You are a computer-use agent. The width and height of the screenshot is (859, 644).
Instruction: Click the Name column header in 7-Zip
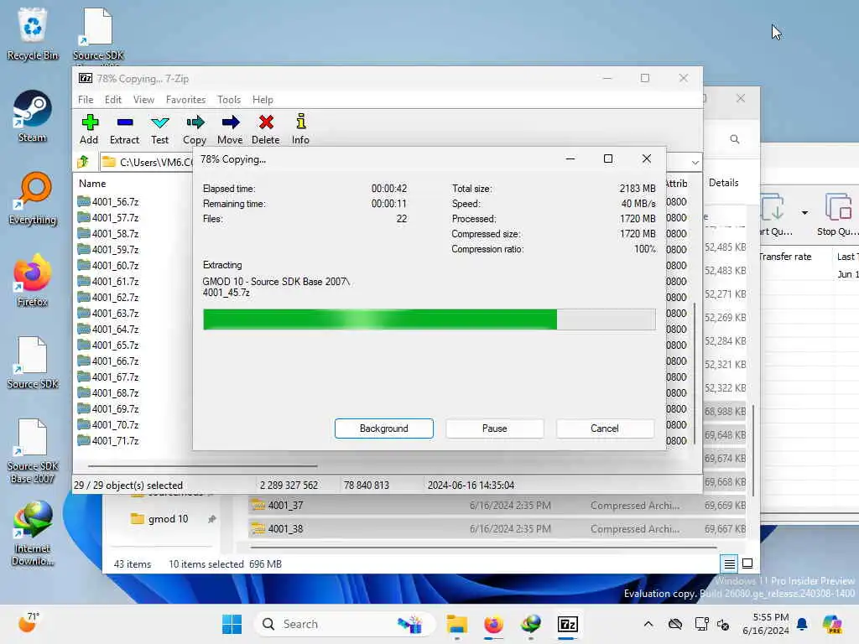coord(92,184)
